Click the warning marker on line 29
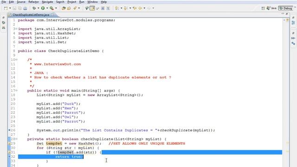The image size is (297, 167). (x=9, y=143)
